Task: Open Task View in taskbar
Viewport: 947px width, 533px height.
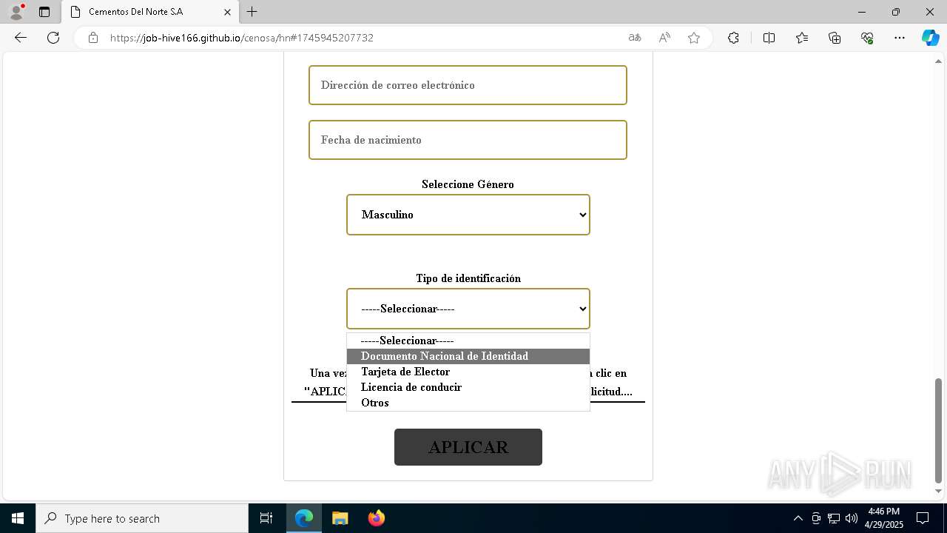Action: click(x=266, y=518)
